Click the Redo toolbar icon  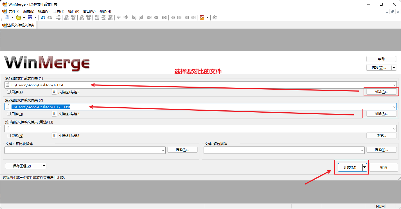(50, 17)
